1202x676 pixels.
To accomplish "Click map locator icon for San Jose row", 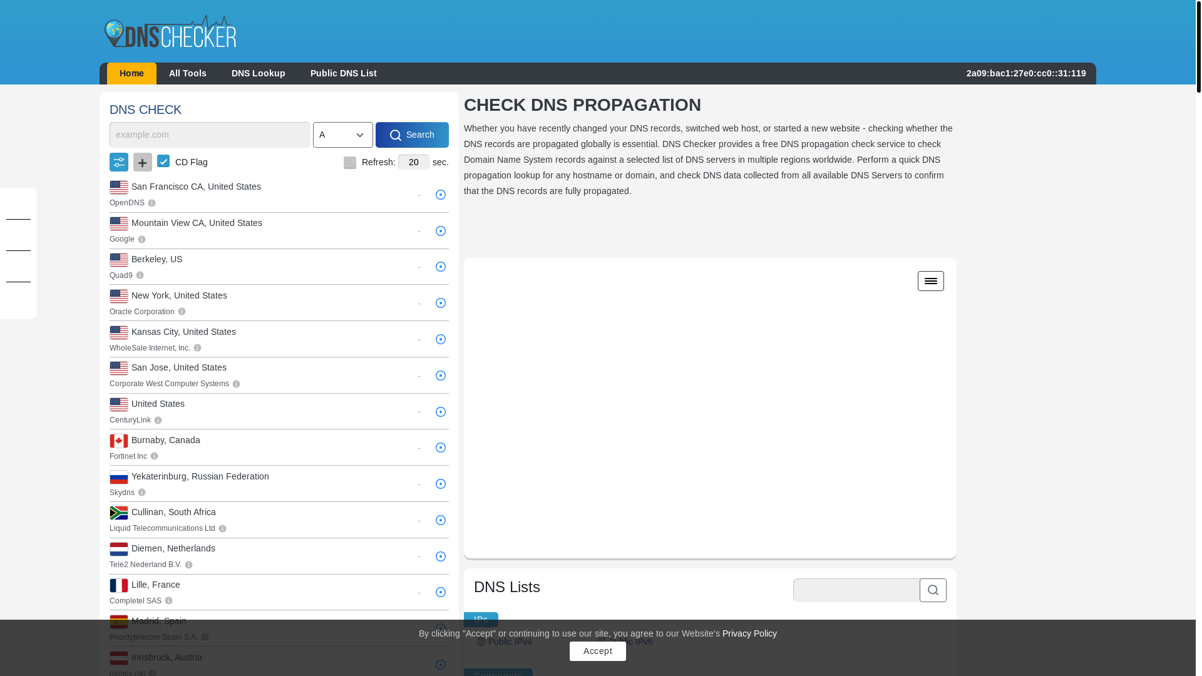I will click(441, 376).
